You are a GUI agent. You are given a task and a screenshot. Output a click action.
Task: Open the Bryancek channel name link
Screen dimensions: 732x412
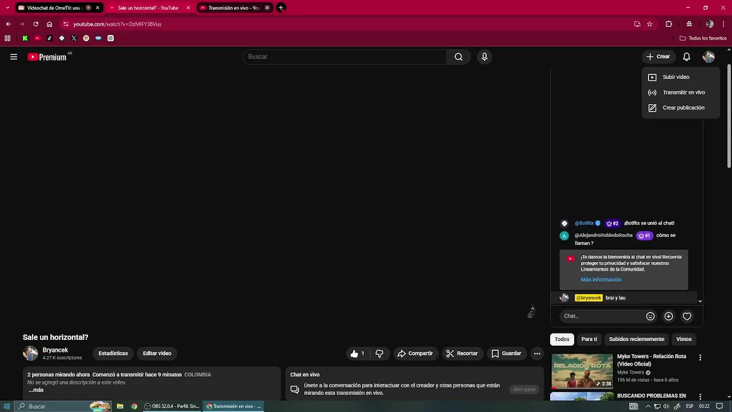point(55,350)
